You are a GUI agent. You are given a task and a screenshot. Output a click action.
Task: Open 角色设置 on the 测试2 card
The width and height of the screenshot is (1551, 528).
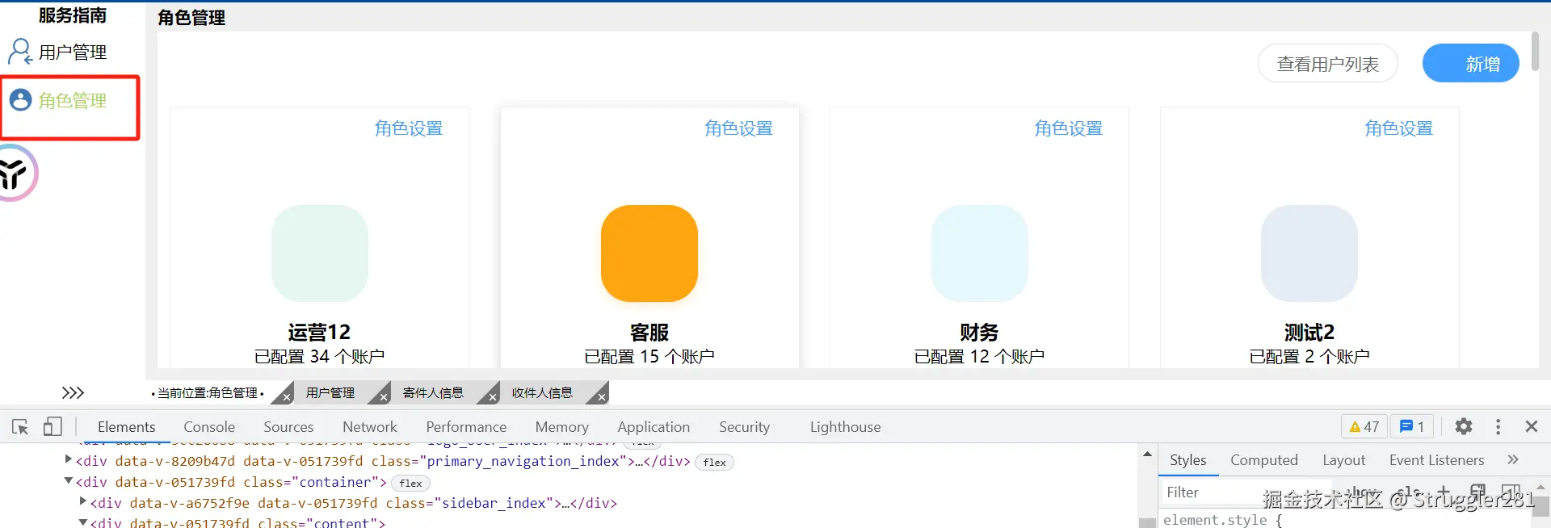click(x=1398, y=128)
